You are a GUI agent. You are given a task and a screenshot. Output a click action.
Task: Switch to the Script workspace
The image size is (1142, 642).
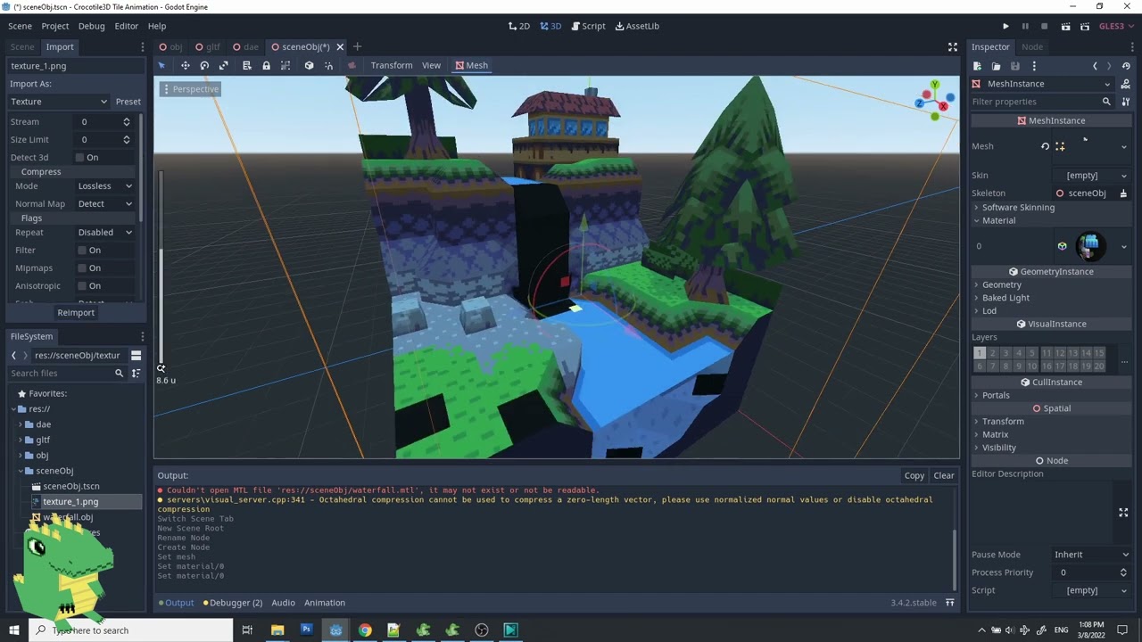click(x=588, y=26)
